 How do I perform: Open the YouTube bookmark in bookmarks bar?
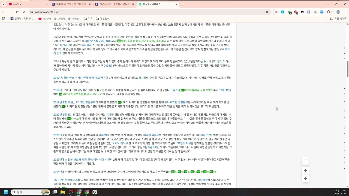(44, 19)
